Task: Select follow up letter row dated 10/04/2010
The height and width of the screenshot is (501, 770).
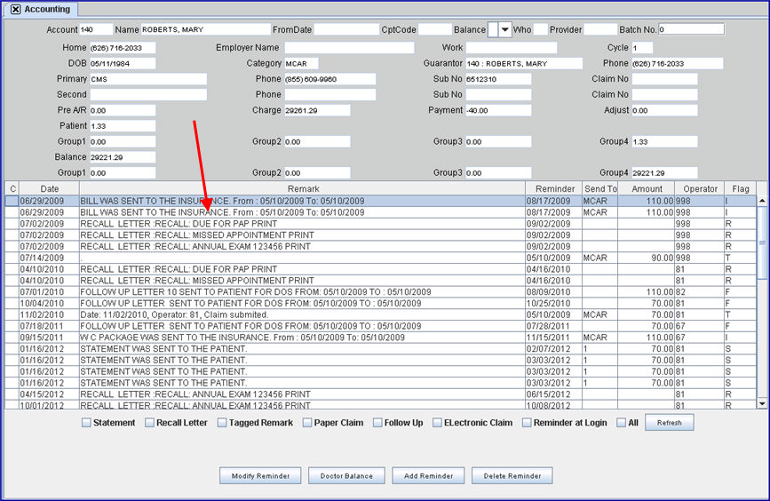Action: [381, 303]
